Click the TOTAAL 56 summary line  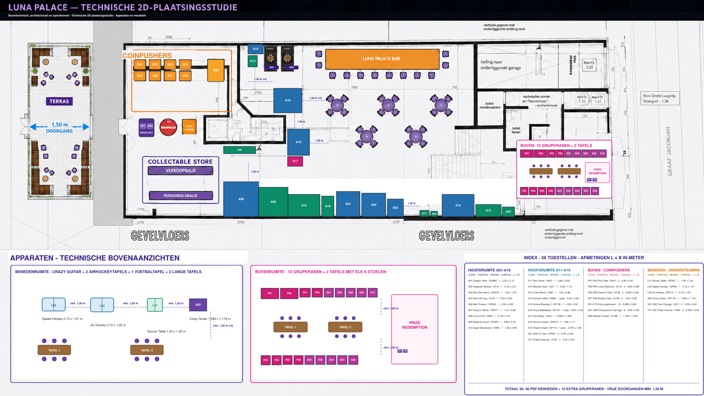tap(584, 389)
